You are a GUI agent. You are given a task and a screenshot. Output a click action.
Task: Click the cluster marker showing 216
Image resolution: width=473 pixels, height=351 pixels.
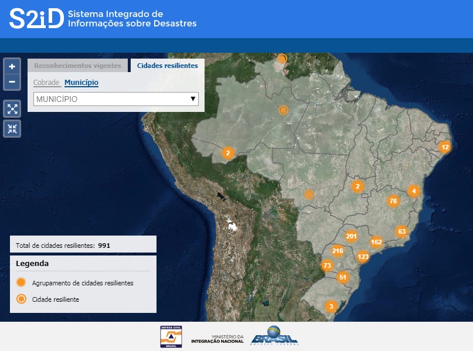click(x=338, y=251)
